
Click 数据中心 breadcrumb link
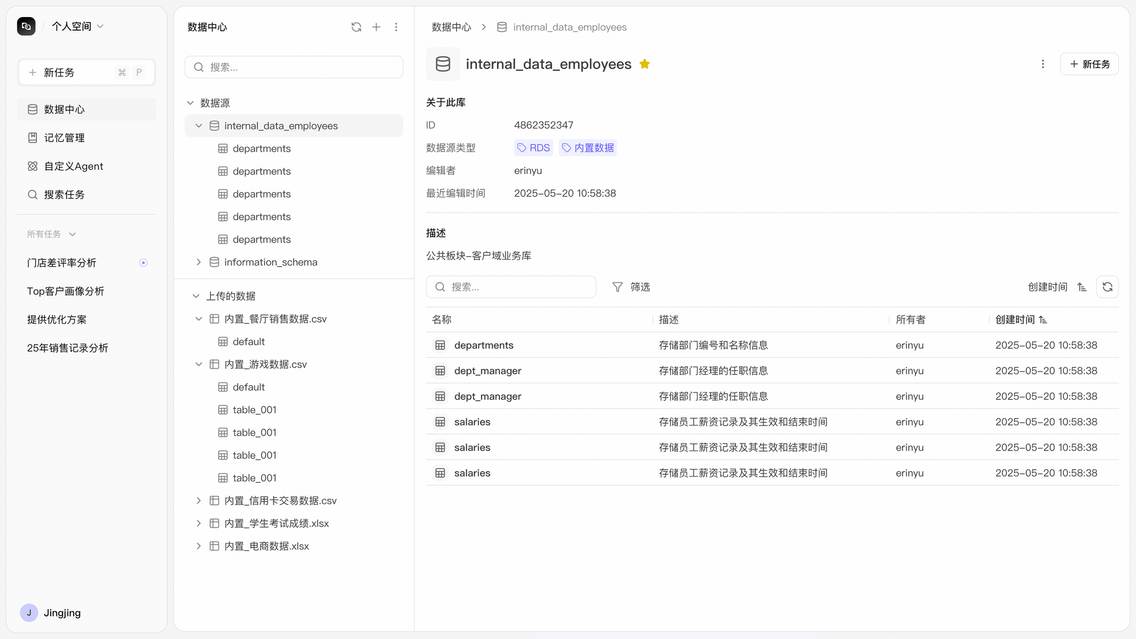pos(451,27)
